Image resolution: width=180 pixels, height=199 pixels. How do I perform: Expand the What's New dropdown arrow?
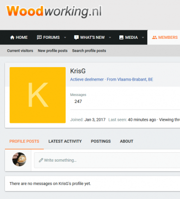click(110, 37)
